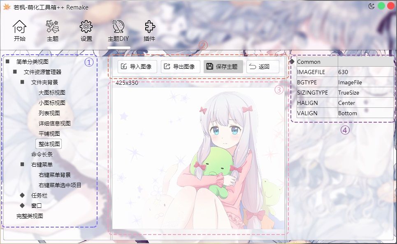The width and height of the screenshot is (397, 244).
Task: Collapse the 简单分类视图 tree node
Action: click(7, 61)
